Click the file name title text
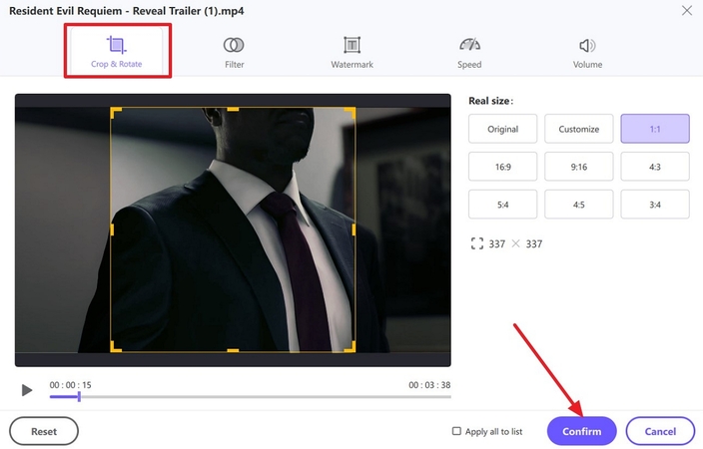 coord(127,11)
